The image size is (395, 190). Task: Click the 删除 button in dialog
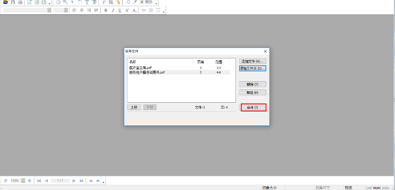(x=252, y=84)
